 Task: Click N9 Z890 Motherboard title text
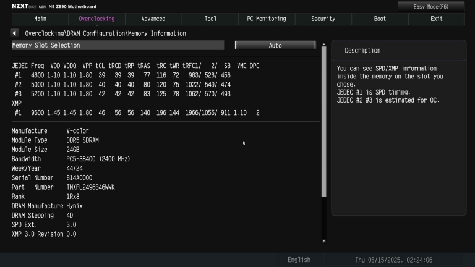tap(72, 6)
